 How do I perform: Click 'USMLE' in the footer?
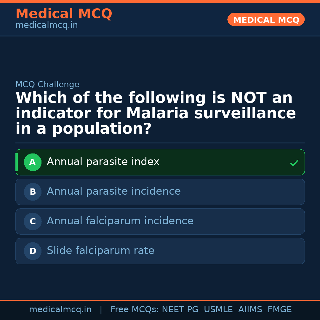(x=218, y=310)
